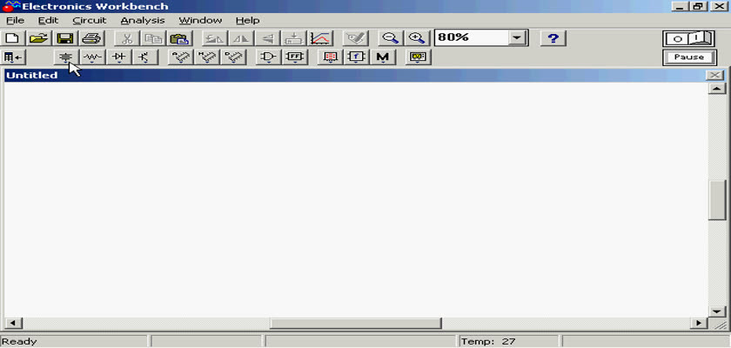Image resolution: width=731 pixels, height=348 pixels.
Task: Open the Favorites parts bin
Action: point(14,57)
